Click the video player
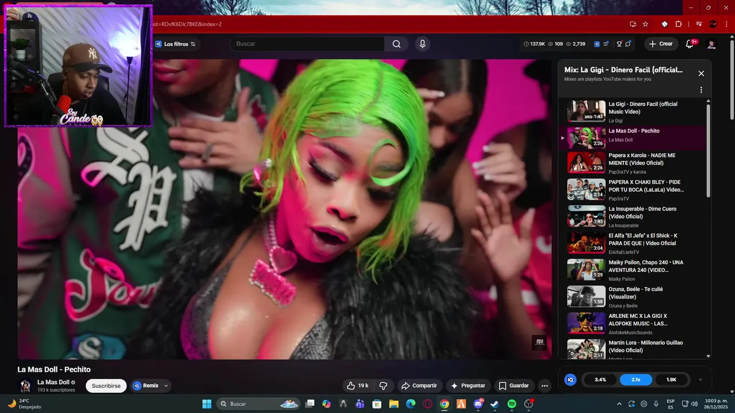Screen dimensions: 735x413 coord(285,209)
